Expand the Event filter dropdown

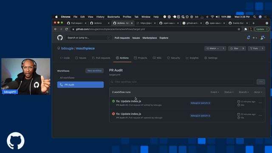(x=215, y=92)
